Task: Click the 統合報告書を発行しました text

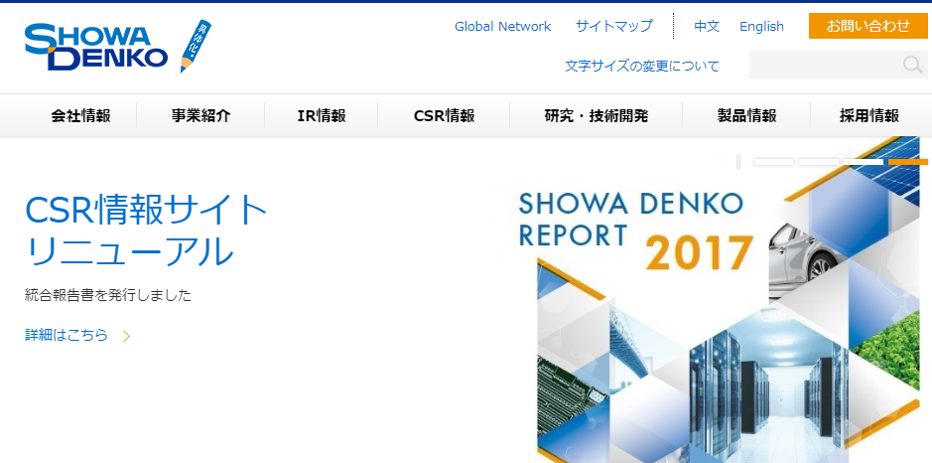Action: click(x=108, y=295)
